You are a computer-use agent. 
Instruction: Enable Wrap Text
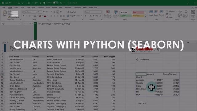point(72,12)
